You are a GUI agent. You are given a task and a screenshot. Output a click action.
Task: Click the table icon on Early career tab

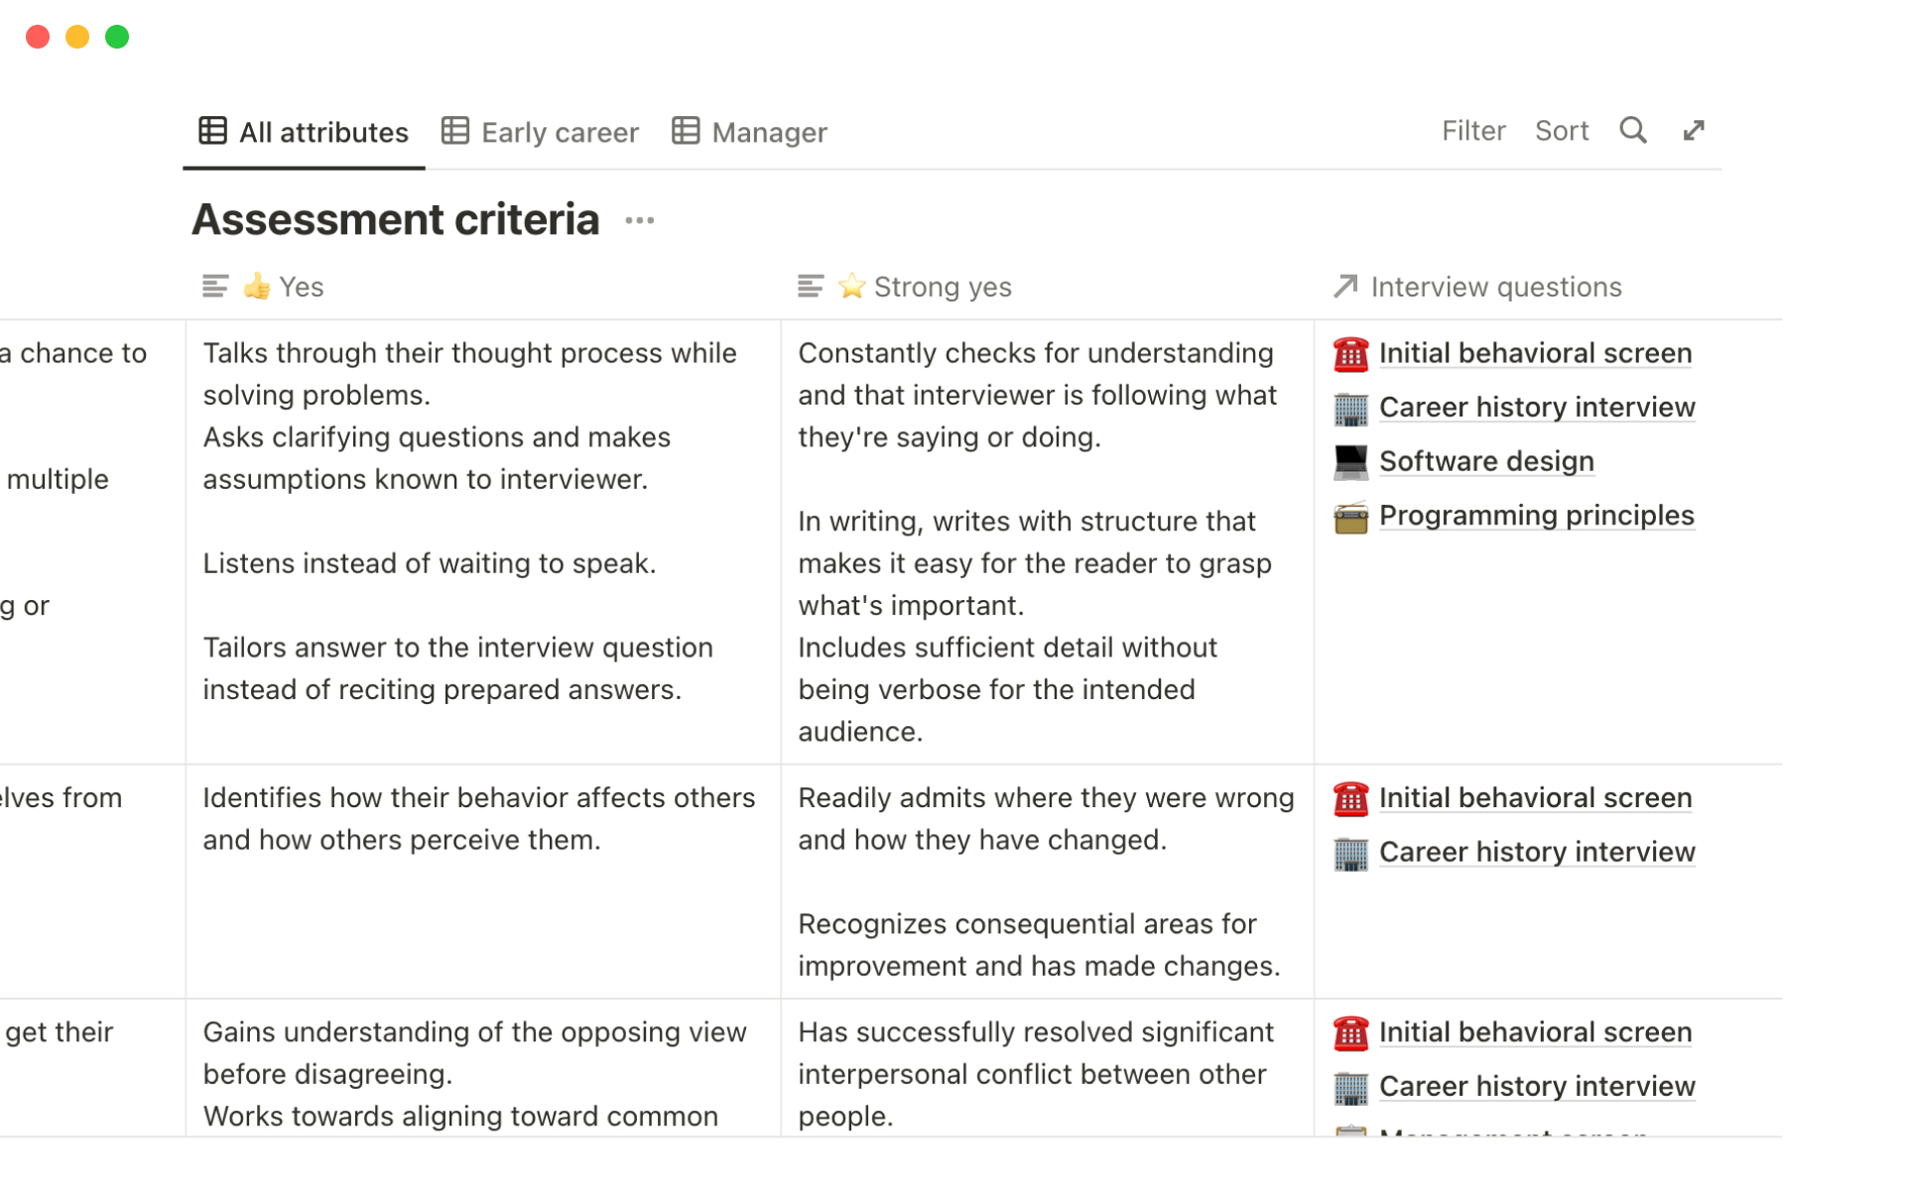(455, 132)
